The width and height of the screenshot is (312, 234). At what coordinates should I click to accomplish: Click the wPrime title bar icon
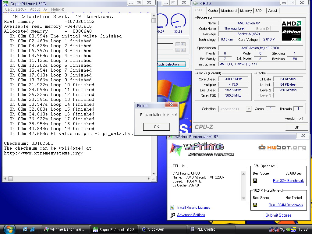point(170,136)
